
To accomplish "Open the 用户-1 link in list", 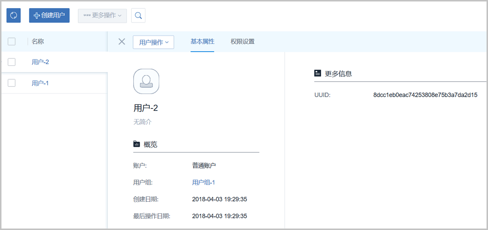I will 40,83.
